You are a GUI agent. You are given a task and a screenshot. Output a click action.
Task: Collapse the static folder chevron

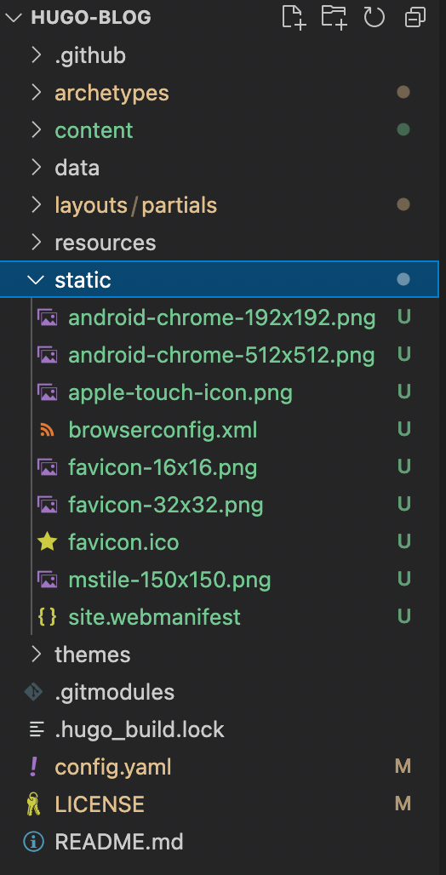click(36, 280)
